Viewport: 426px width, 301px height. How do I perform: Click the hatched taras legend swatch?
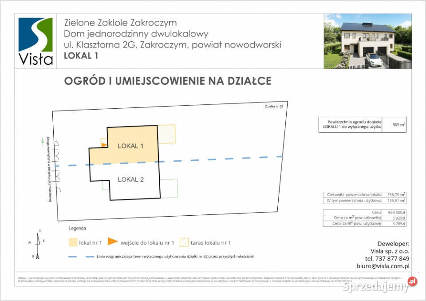coord(184,242)
